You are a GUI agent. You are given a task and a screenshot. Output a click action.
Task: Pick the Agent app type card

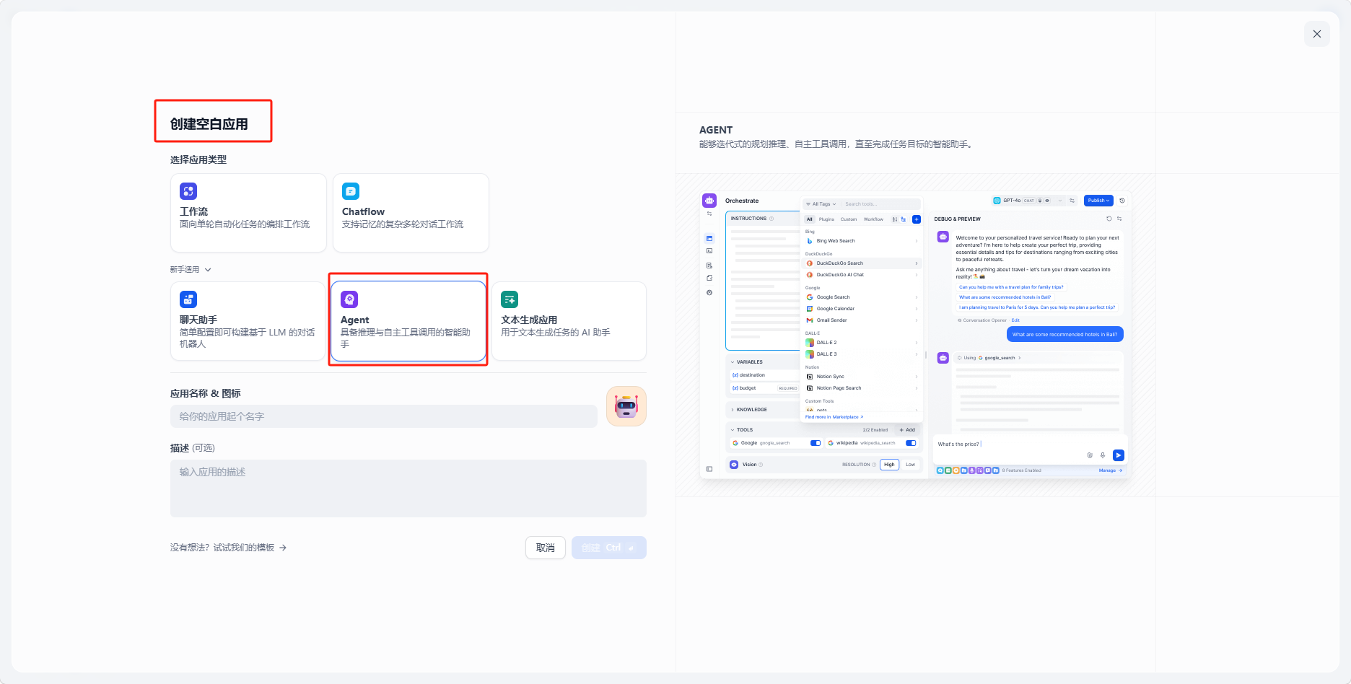point(408,321)
